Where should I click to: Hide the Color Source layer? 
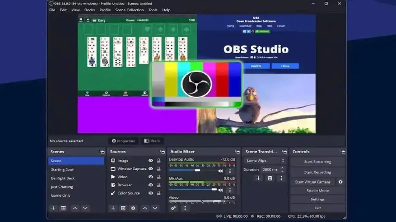tap(150, 193)
